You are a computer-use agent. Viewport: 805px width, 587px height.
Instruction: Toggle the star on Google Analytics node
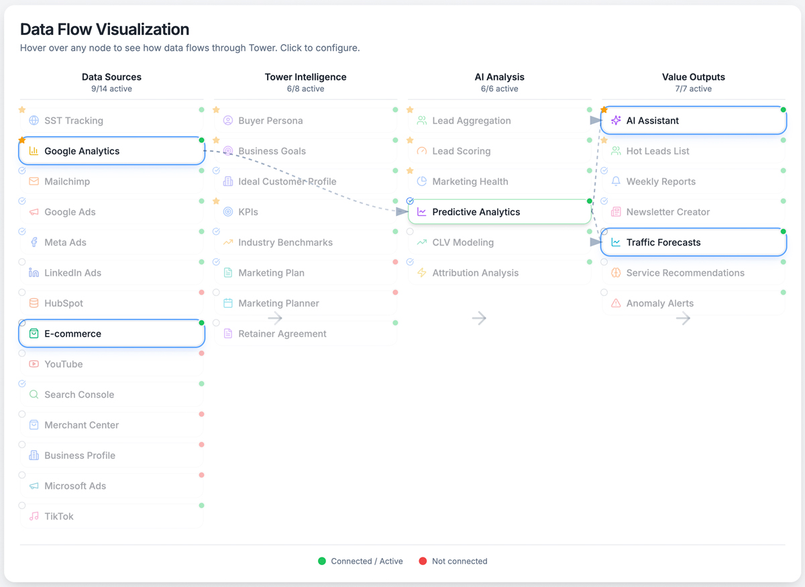(22, 140)
